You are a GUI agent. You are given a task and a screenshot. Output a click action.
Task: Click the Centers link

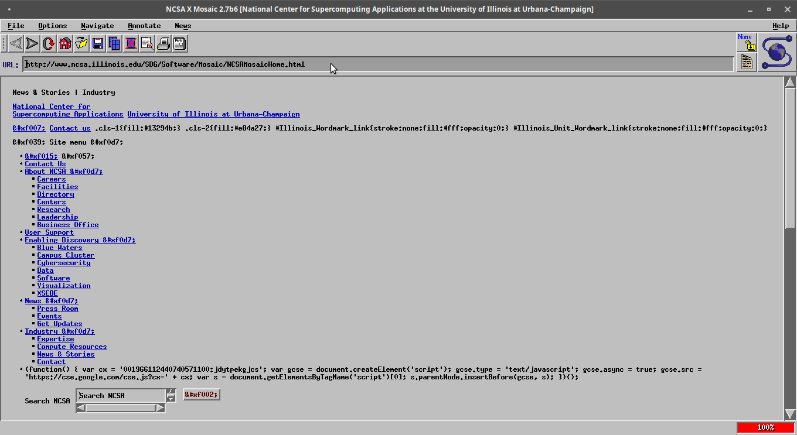click(x=52, y=202)
